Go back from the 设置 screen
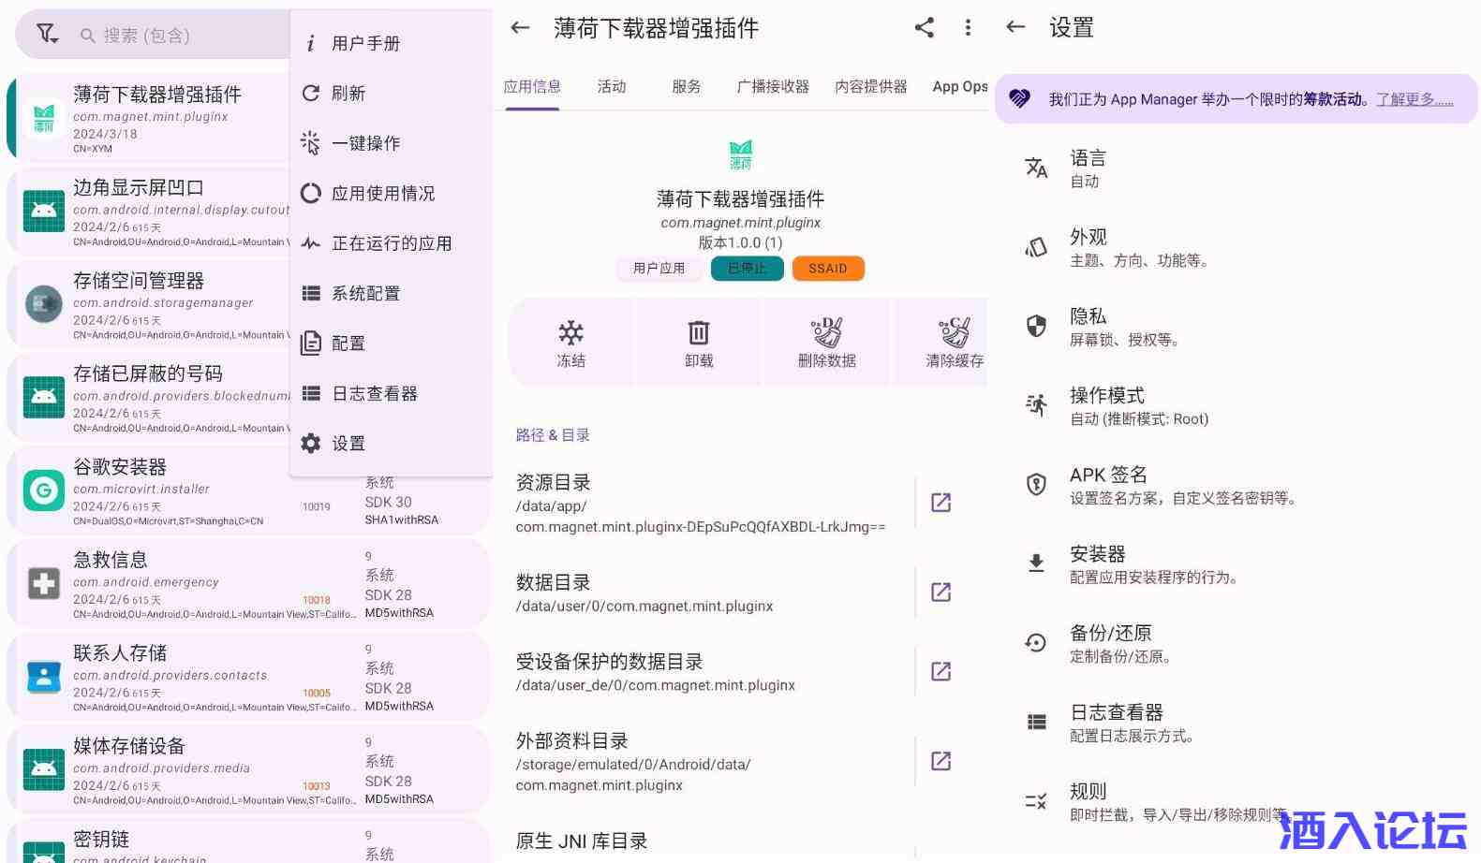 1015,27
